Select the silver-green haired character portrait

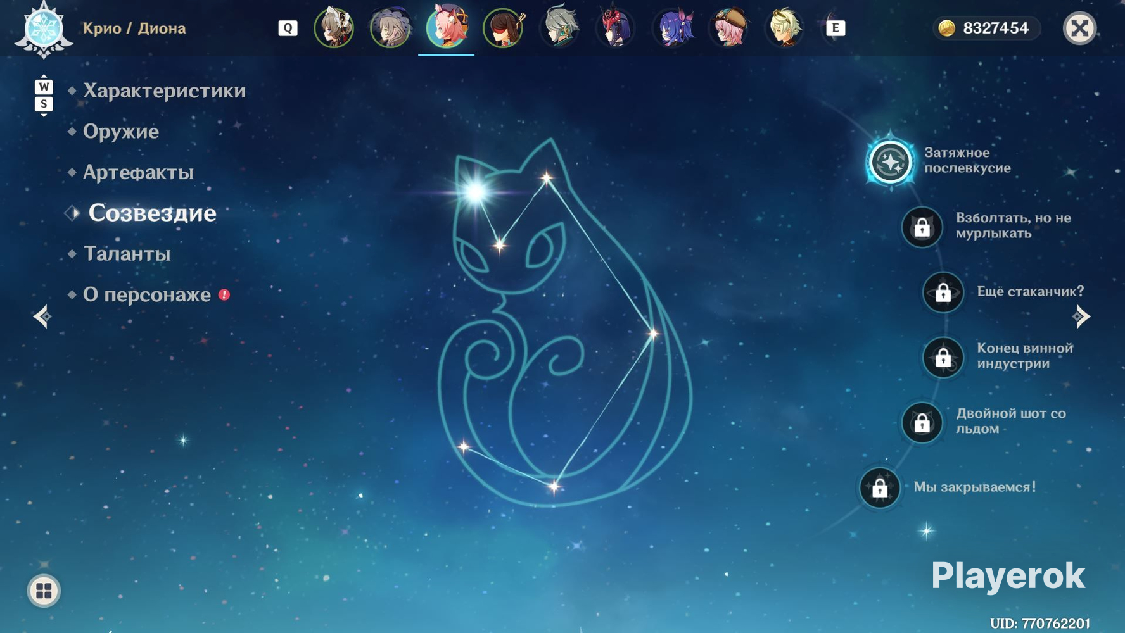559,27
